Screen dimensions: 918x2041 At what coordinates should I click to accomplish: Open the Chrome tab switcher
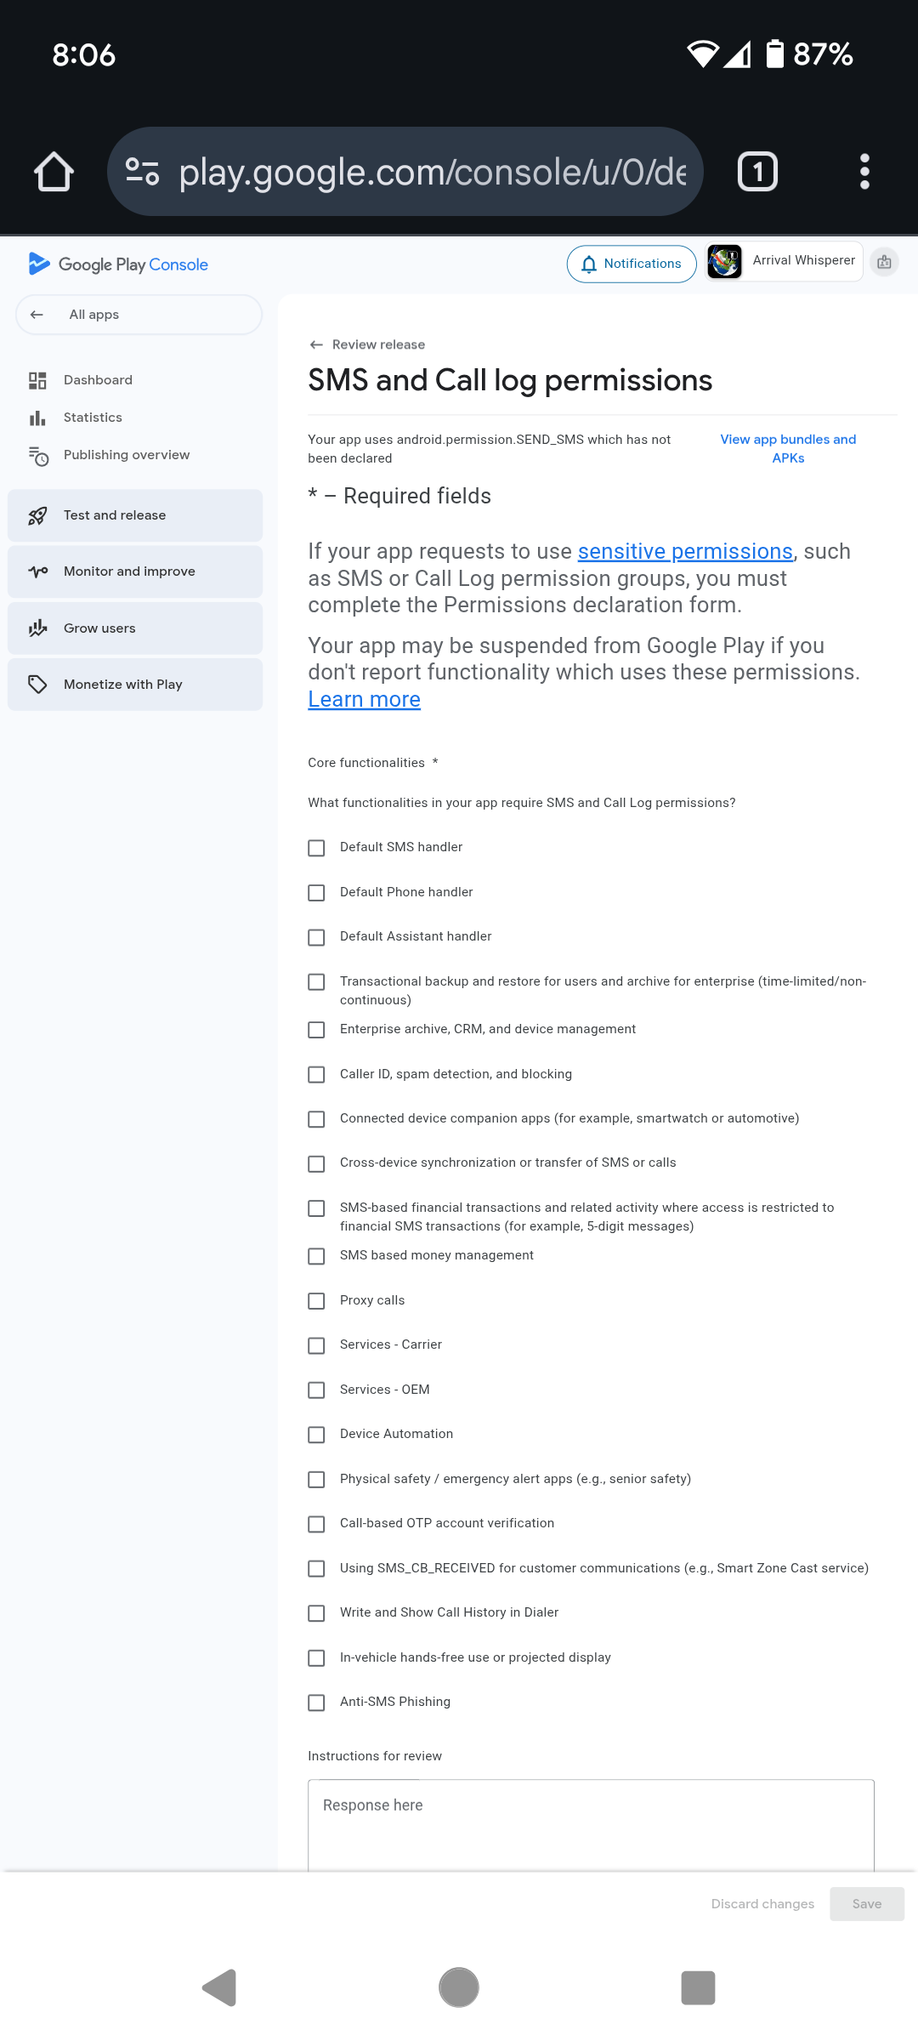(756, 171)
